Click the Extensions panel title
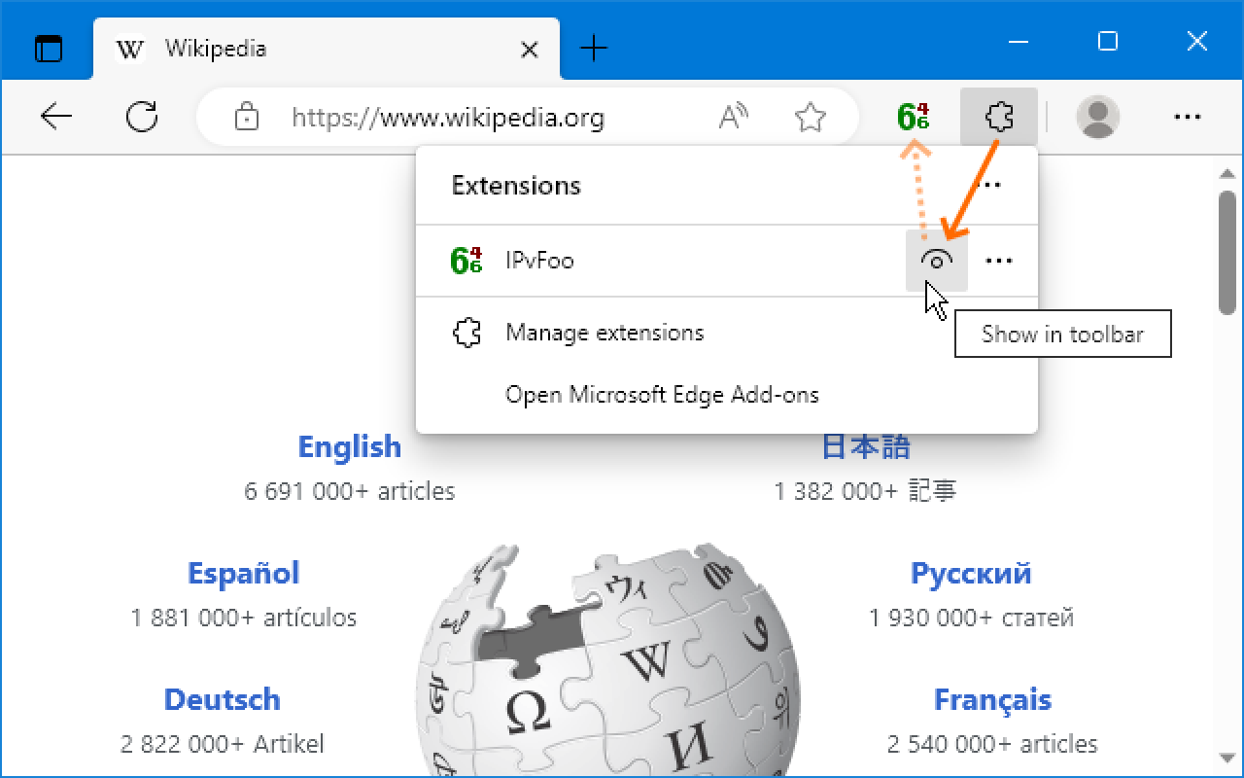Image resolution: width=1244 pixels, height=778 pixels. pyautogui.click(x=516, y=185)
